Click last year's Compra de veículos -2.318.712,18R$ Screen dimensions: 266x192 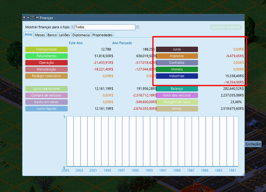[x=145, y=95]
